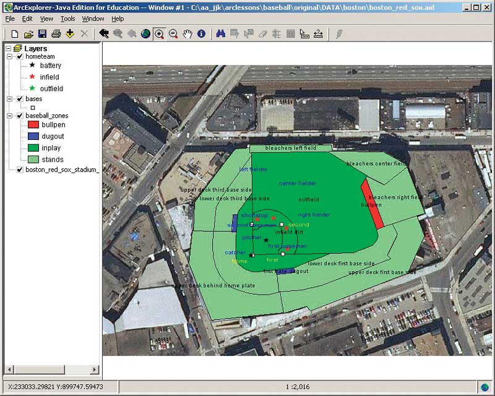Open the Edit menu

[27, 19]
